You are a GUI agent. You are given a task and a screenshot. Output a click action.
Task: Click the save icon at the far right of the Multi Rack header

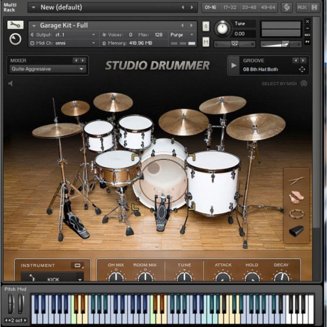314,7
